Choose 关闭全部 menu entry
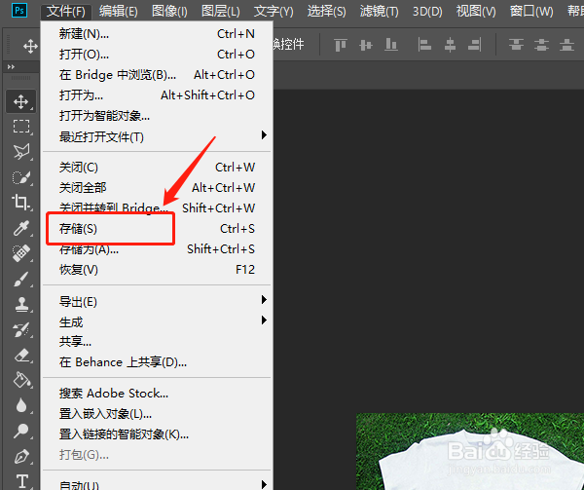 coord(157,187)
